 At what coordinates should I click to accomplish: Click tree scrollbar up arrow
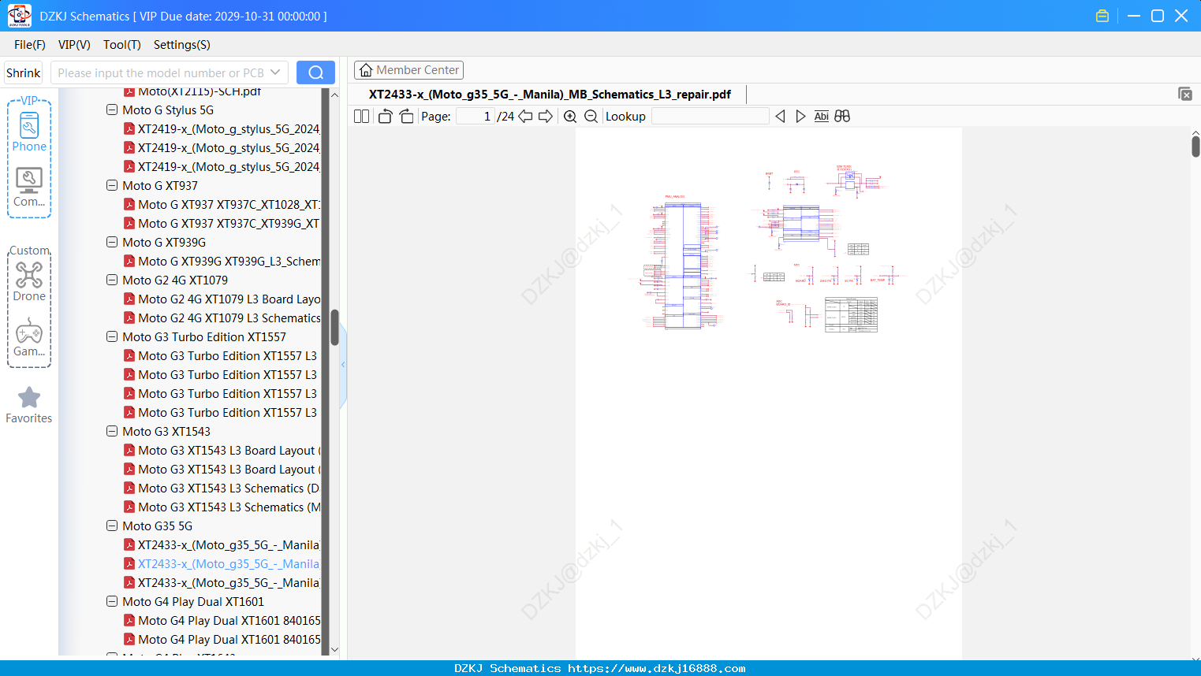pyautogui.click(x=334, y=95)
